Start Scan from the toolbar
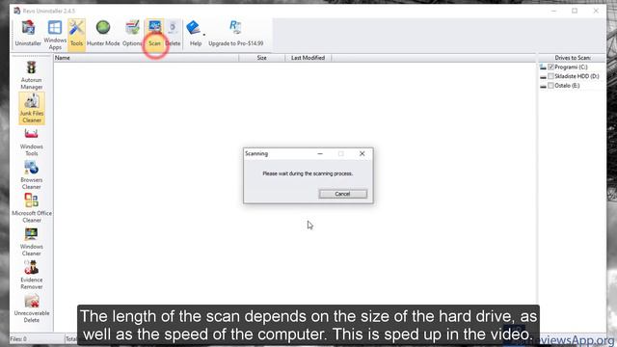 (154, 35)
